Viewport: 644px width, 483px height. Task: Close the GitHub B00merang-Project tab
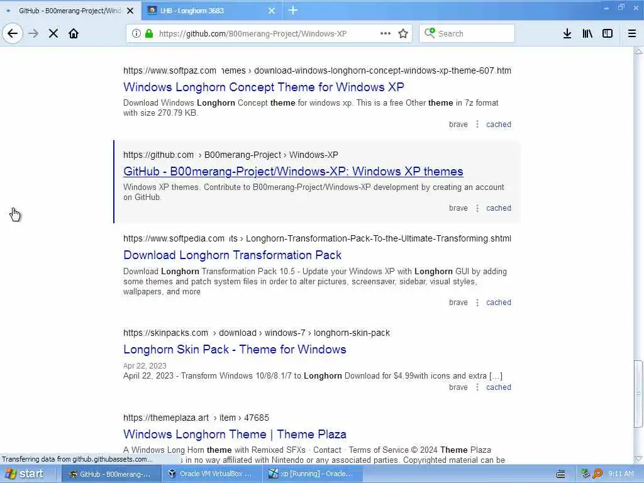(x=130, y=11)
